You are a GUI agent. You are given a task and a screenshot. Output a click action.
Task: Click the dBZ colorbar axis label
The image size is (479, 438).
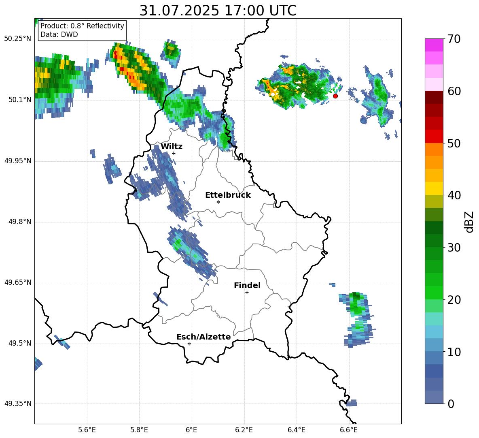[x=469, y=222]
